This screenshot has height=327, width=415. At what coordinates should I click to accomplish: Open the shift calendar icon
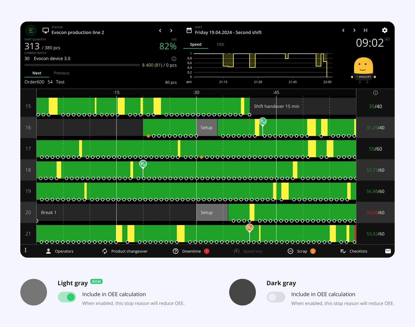tap(189, 30)
